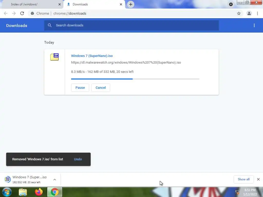The image size is (263, 197).
Task: Cancel the Windows 7 SuperNano download
Action: [101, 88]
